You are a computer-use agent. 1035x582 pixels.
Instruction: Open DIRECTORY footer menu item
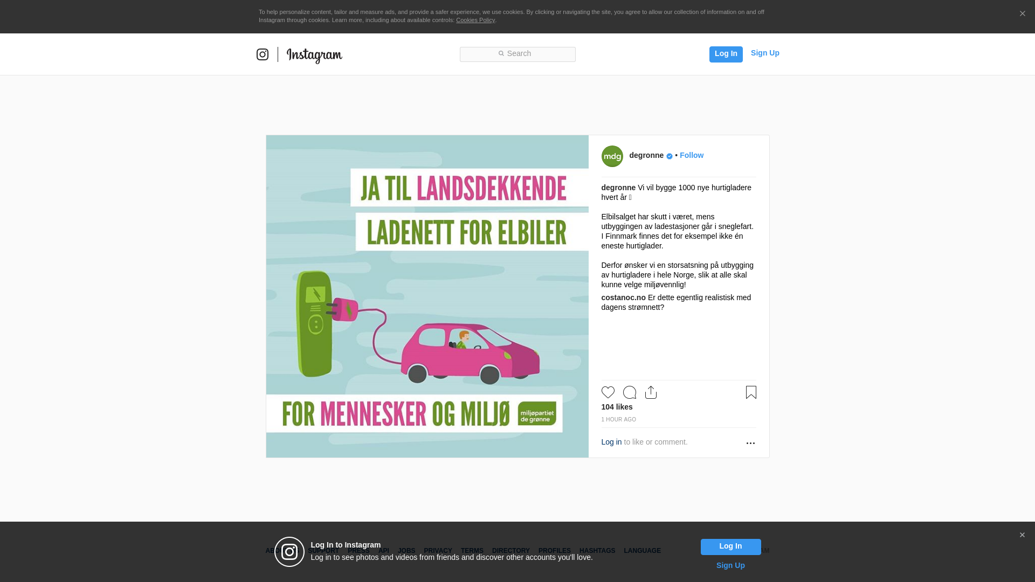point(510,551)
